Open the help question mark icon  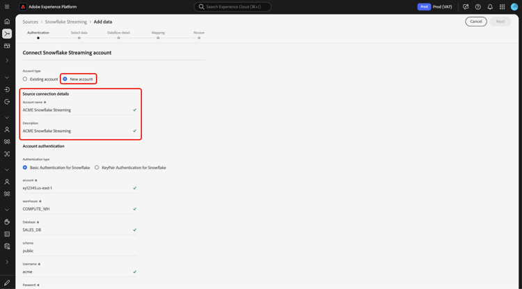click(x=477, y=7)
